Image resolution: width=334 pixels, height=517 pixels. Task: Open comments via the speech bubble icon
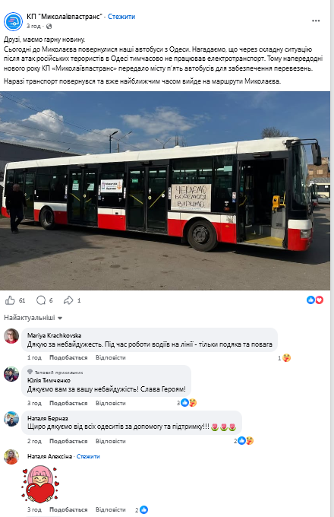point(41,300)
